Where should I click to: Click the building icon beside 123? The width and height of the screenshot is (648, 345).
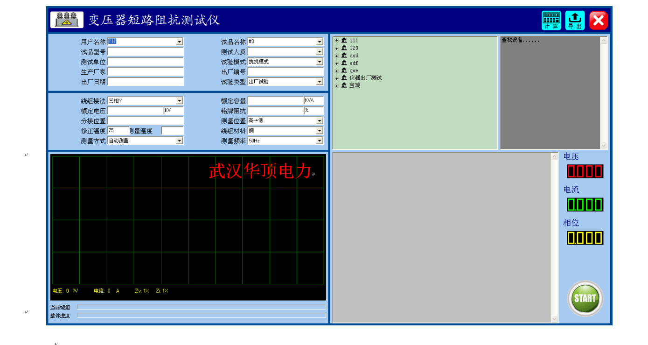pyautogui.click(x=344, y=48)
